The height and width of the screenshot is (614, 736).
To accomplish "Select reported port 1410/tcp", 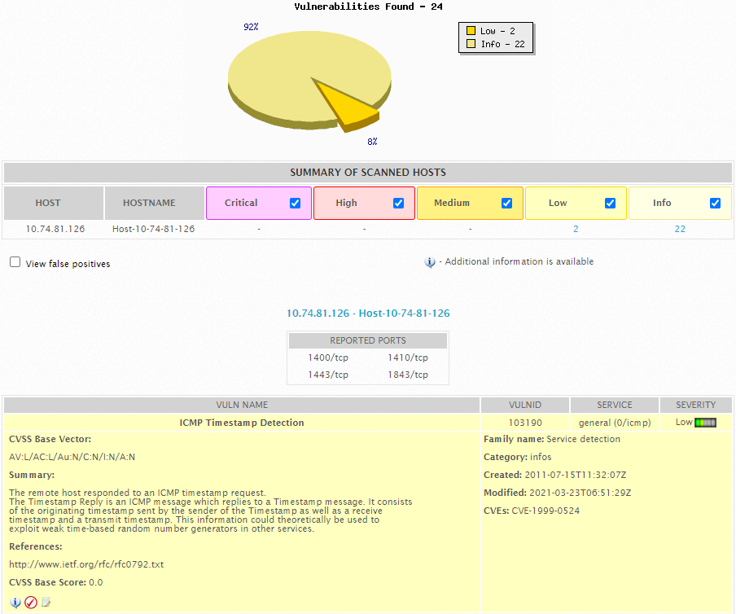I will point(408,357).
